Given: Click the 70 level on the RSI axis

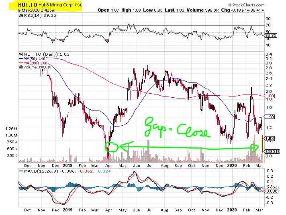Looking at the screenshot, I should point(268,25).
